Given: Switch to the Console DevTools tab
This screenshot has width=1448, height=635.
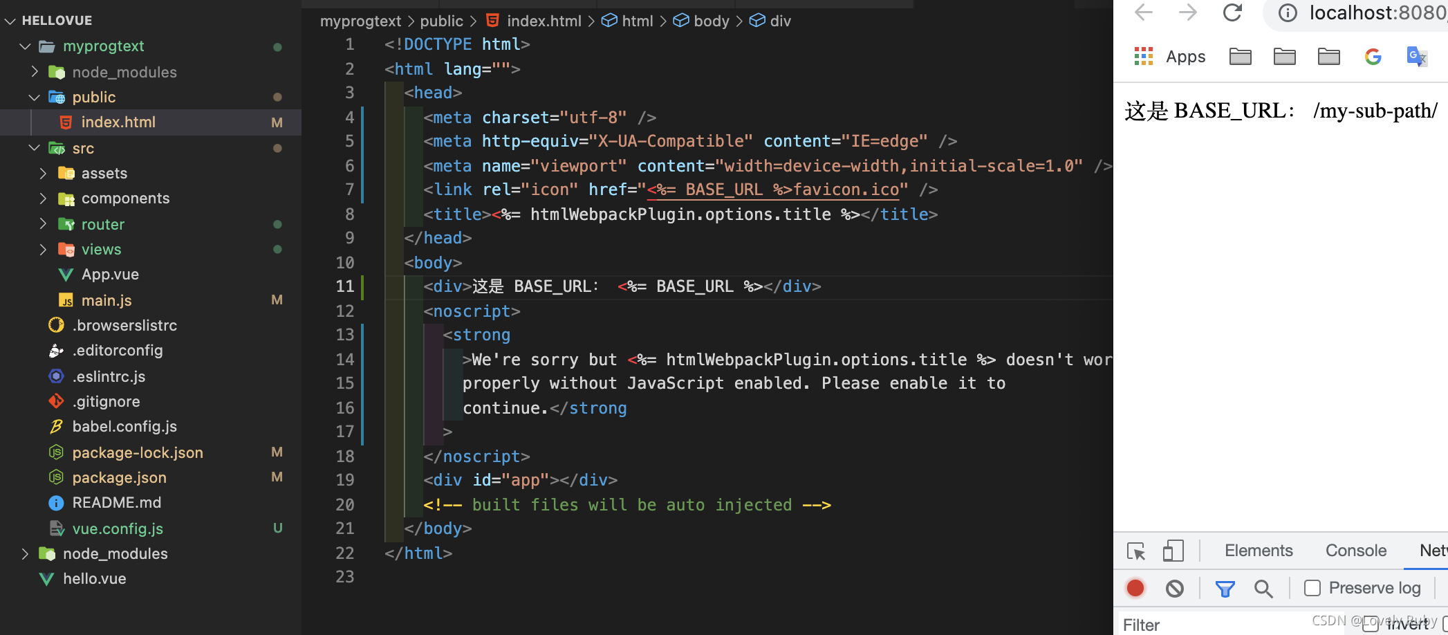Looking at the screenshot, I should point(1355,551).
